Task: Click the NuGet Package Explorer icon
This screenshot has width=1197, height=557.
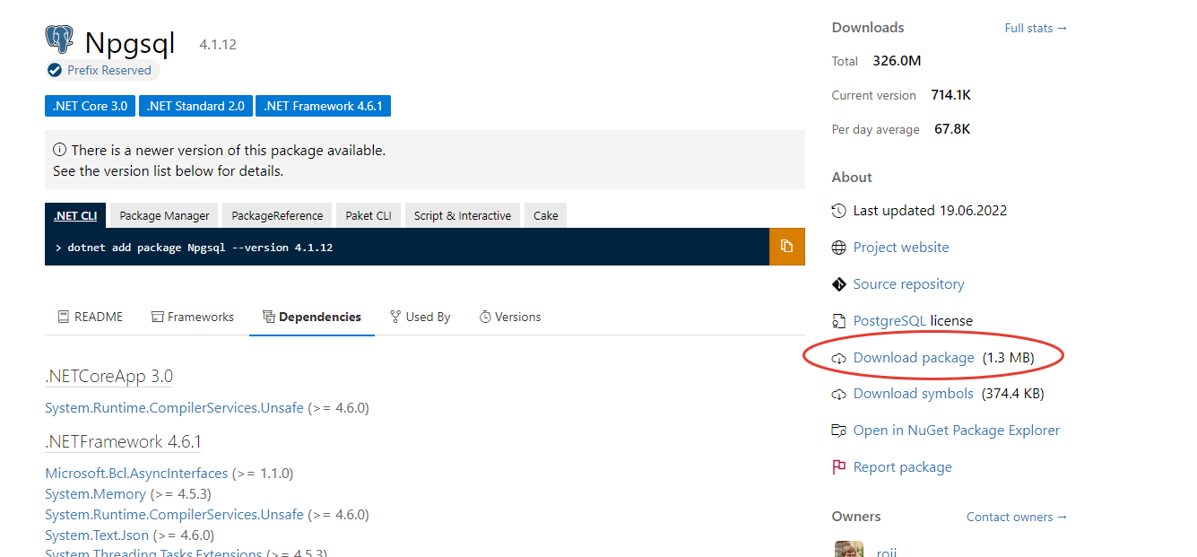Action: (x=838, y=431)
